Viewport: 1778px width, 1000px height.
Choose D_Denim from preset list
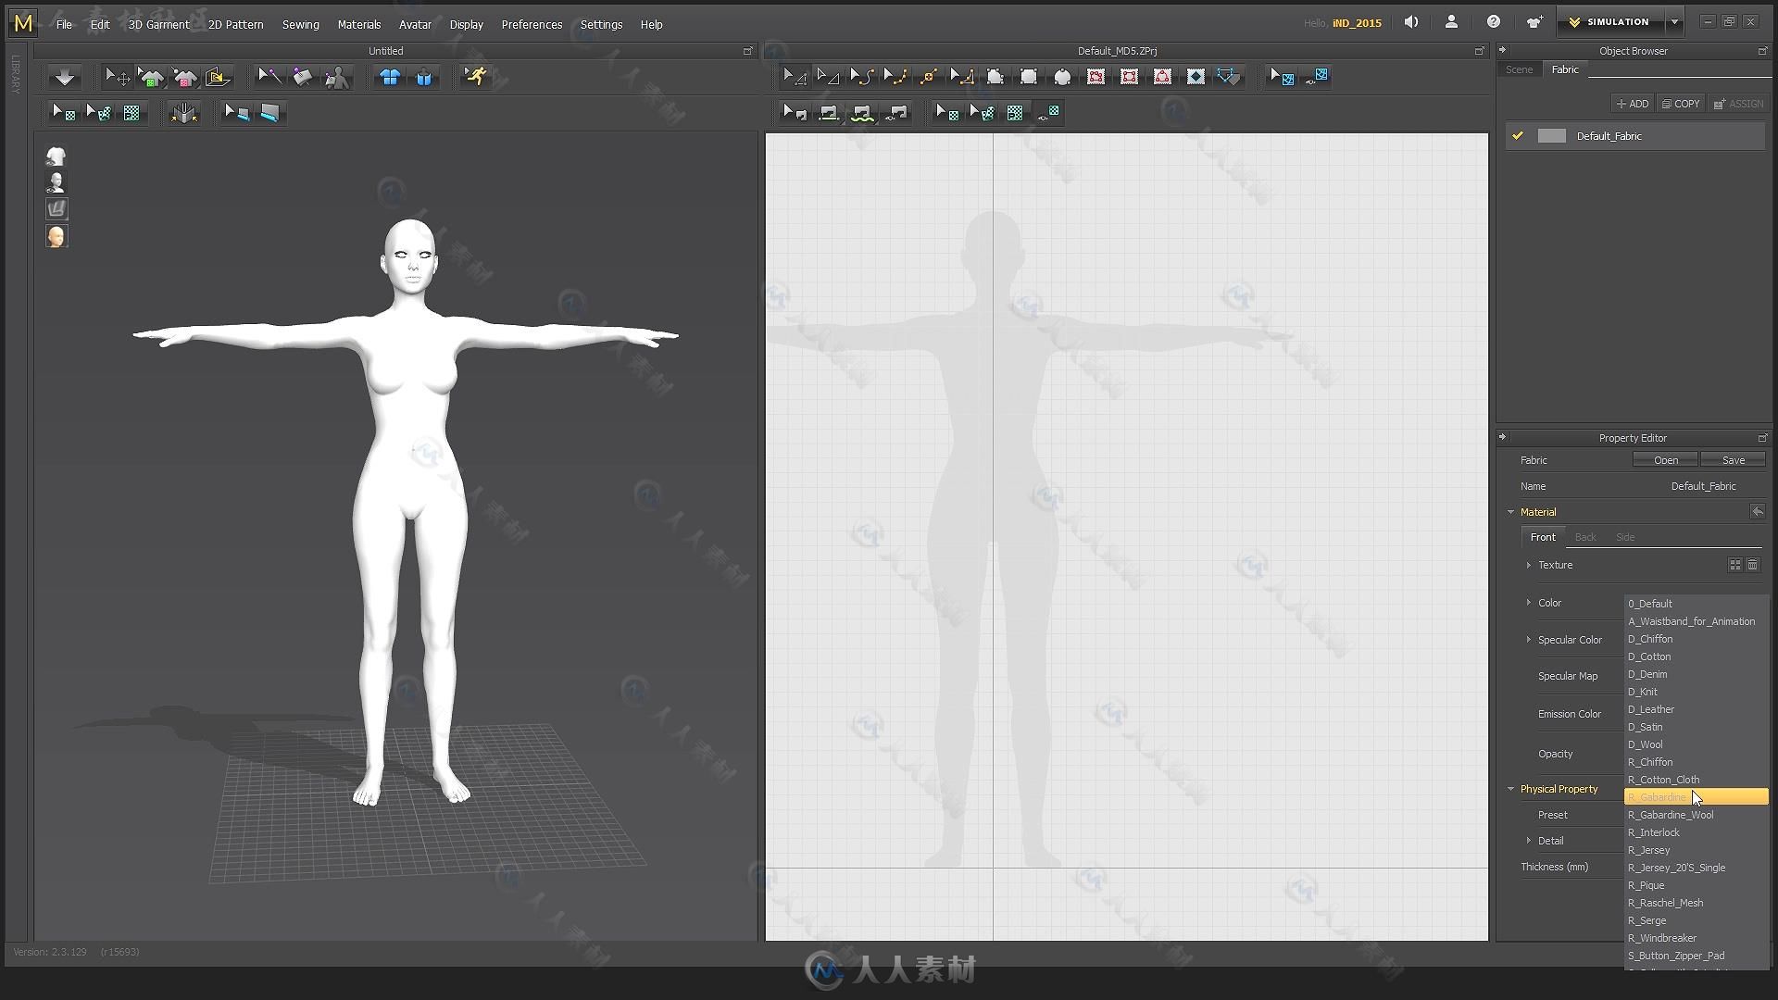(x=1697, y=674)
